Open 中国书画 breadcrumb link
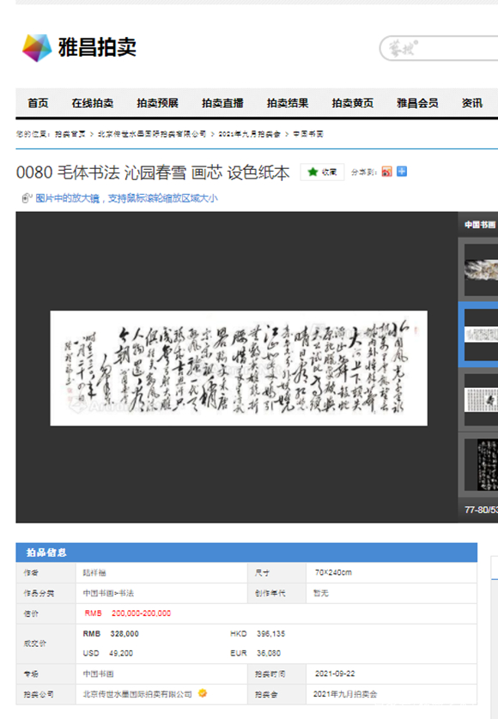The image size is (498, 719). (308, 134)
